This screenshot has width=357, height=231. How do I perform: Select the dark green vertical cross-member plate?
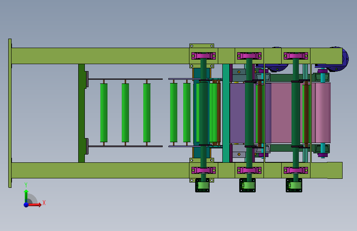82,113
